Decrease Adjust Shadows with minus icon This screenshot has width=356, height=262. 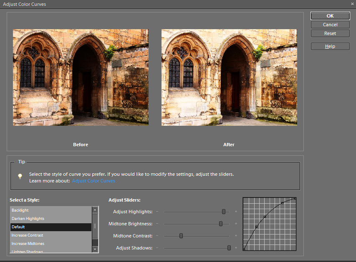click(157, 248)
